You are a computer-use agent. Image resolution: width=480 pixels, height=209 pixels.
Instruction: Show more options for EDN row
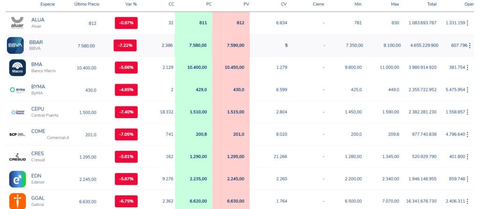[467, 179]
